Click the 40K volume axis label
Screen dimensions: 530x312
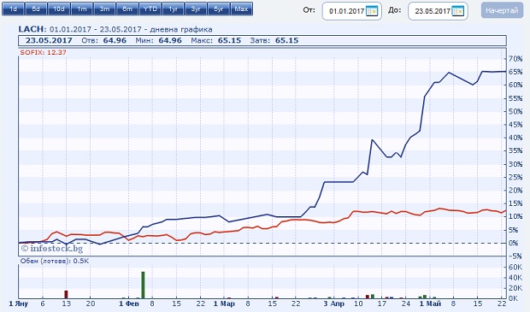[515, 278]
